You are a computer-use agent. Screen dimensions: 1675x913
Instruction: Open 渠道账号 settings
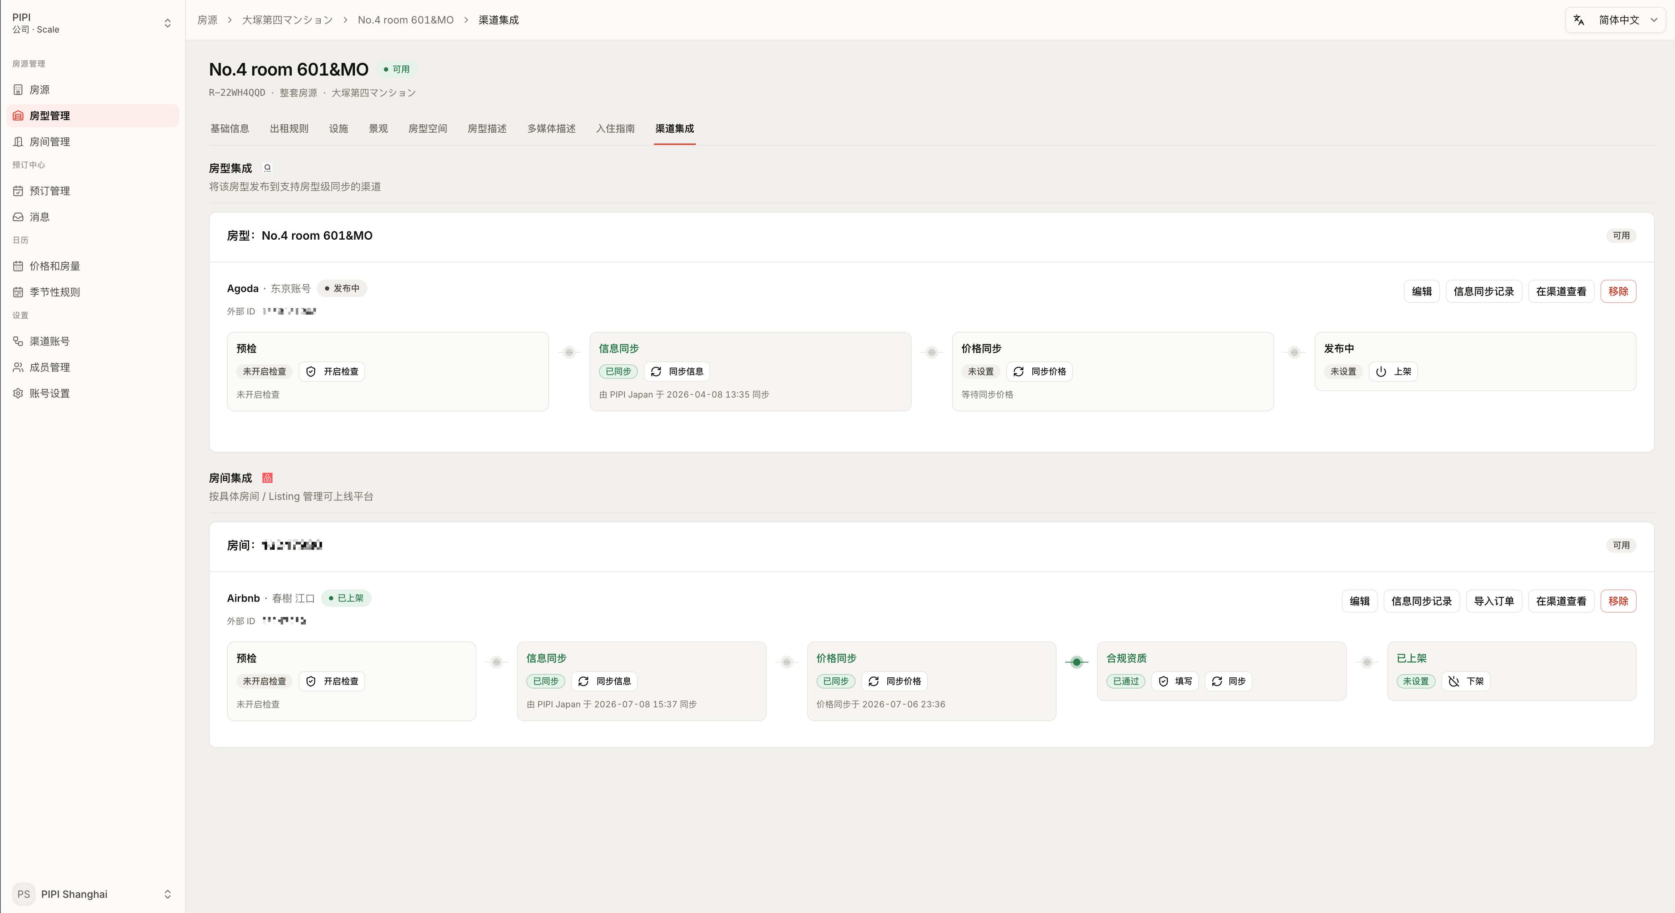[92, 342]
